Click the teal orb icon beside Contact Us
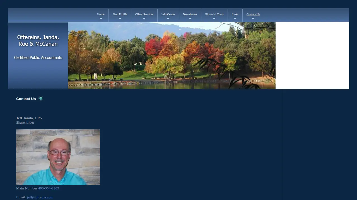The image size is (357, 200). [41, 98]
